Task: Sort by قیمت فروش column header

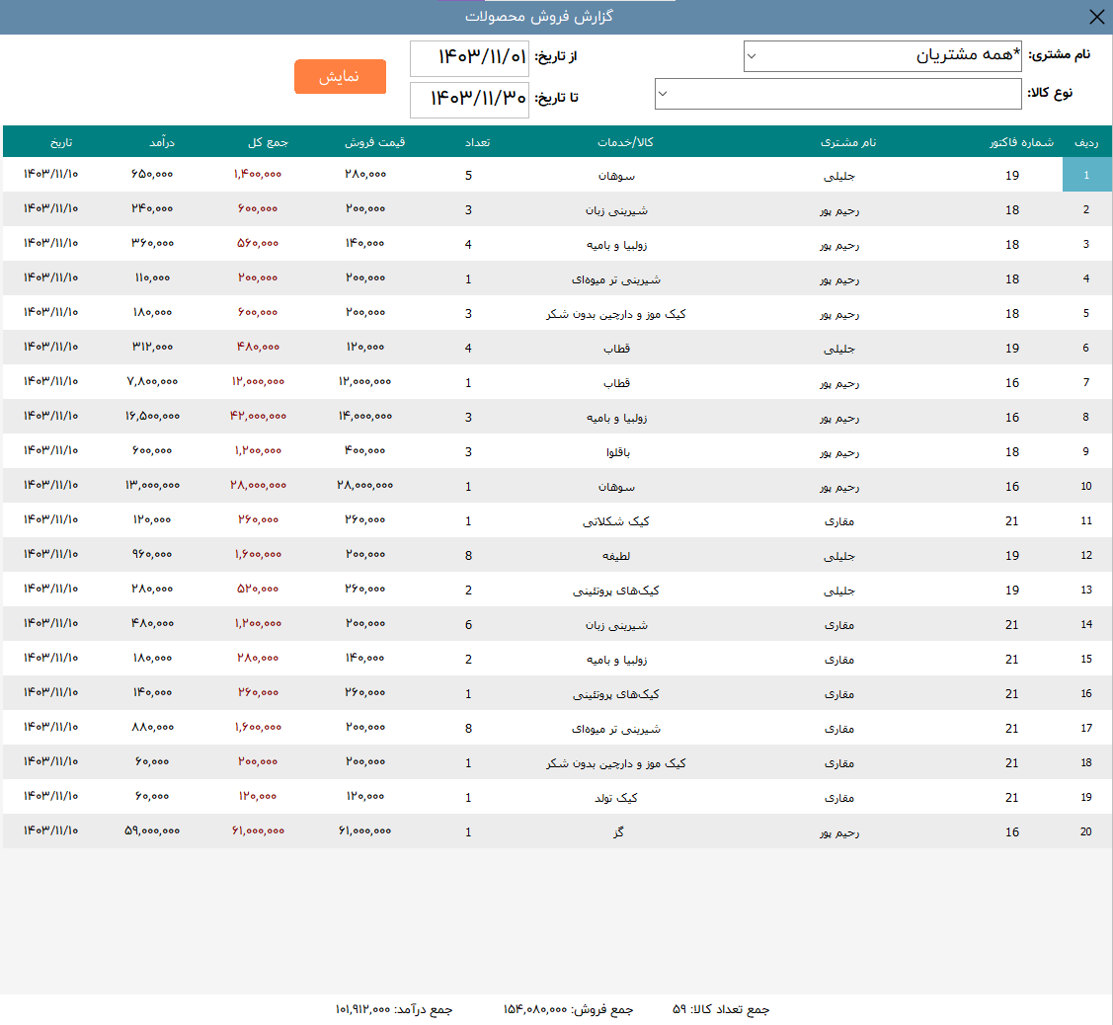Action: [375, 142]
